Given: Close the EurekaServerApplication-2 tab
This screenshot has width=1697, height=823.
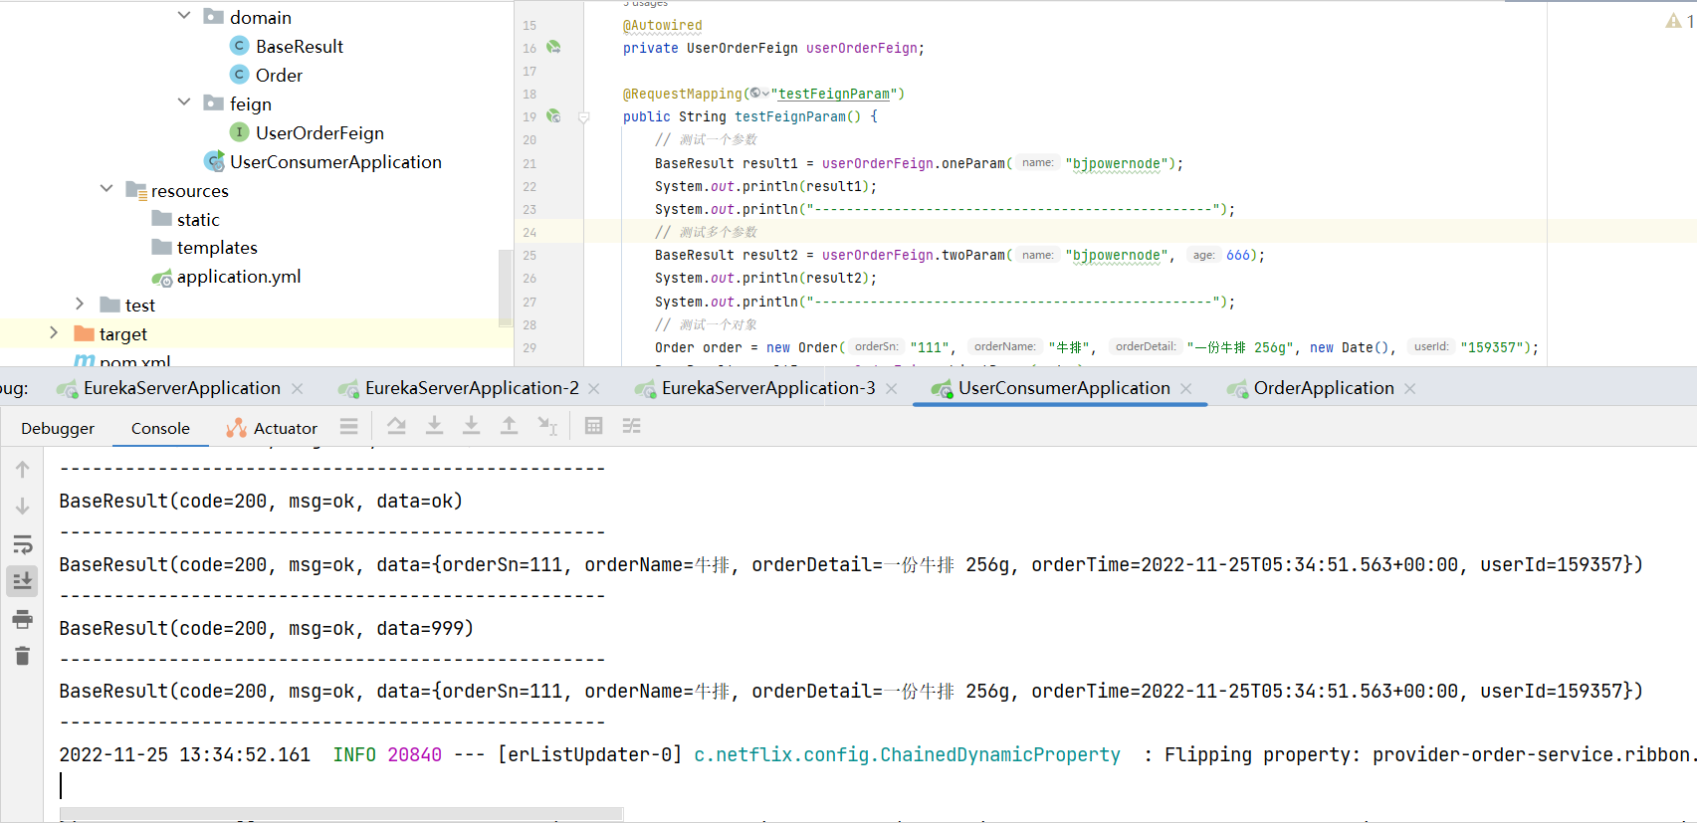Looking at the screenshot, I should [594, 388].
